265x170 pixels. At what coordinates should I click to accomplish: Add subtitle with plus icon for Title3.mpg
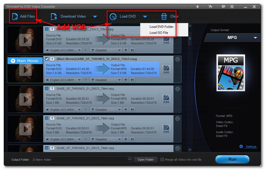click(126, 80)
